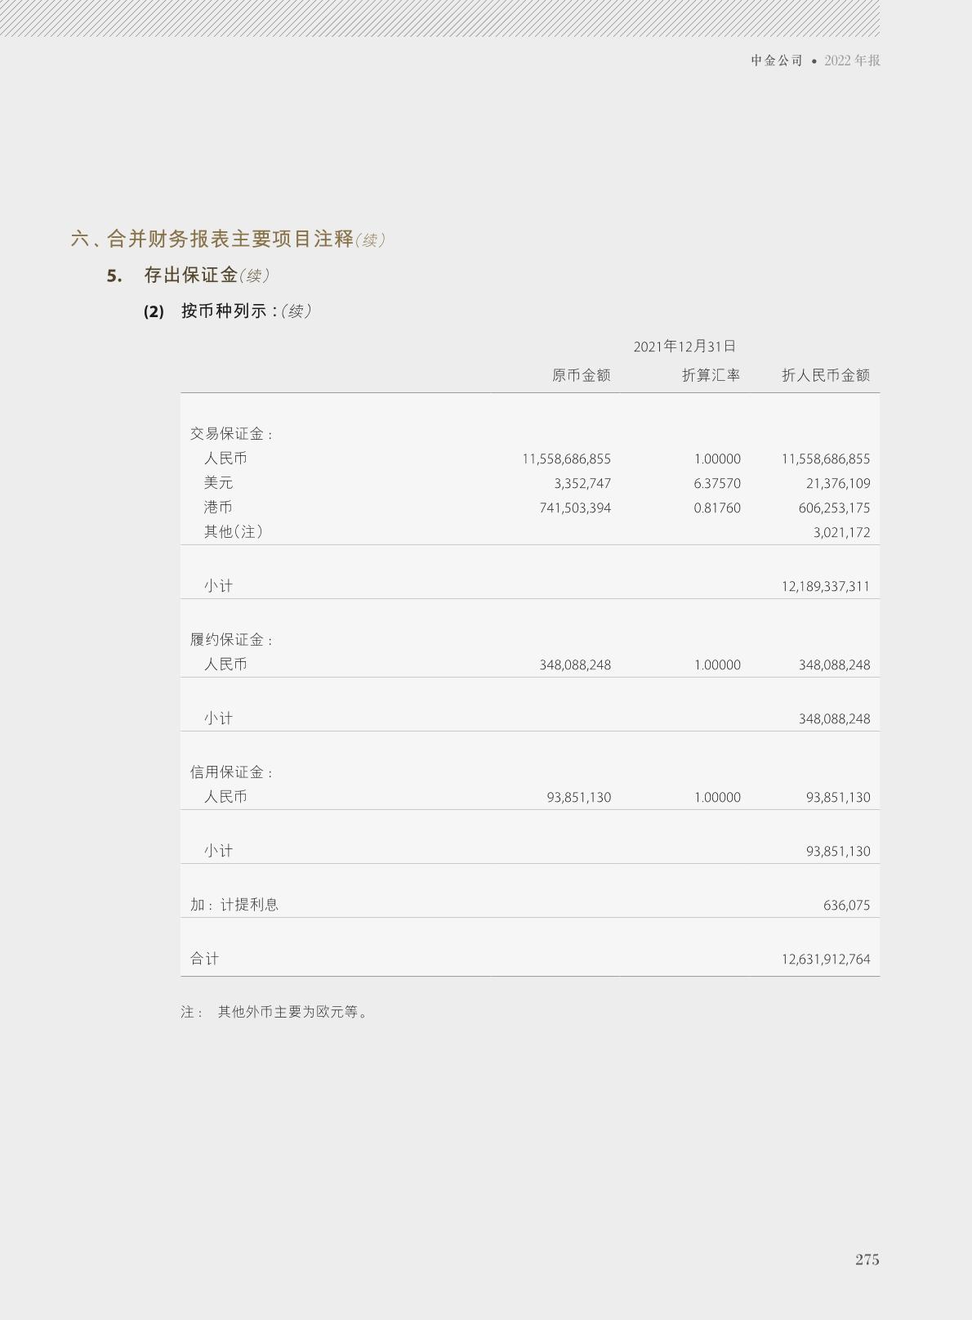972x1320 pixels.
Task: Click the 其他(注) row label
Action: (234, 532)
